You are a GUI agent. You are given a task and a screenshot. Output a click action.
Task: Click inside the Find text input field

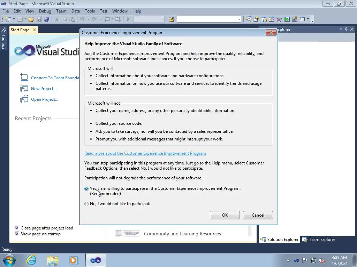207,19
